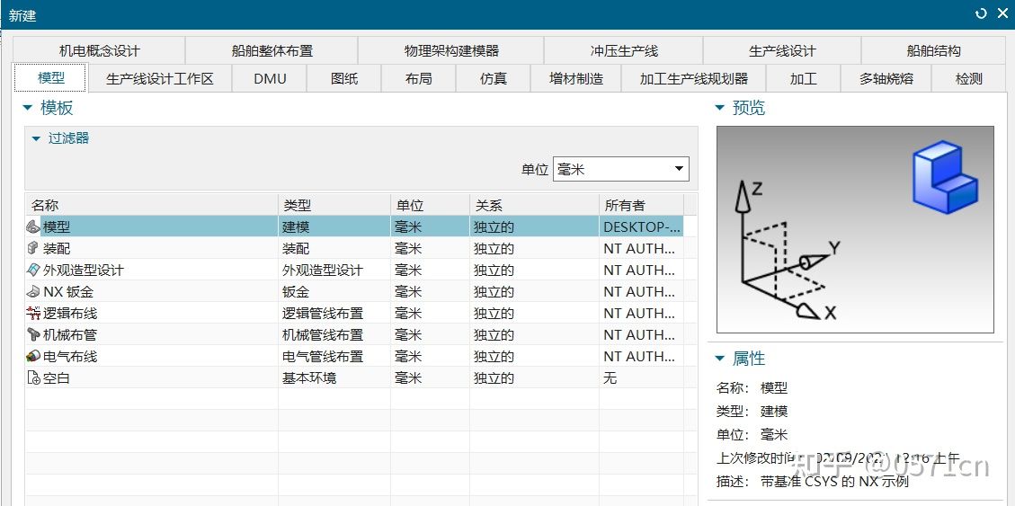The height and width of the screenshot is (506, 1015).
Task: Switch to the 模型 tab
Action: [51, 78]
